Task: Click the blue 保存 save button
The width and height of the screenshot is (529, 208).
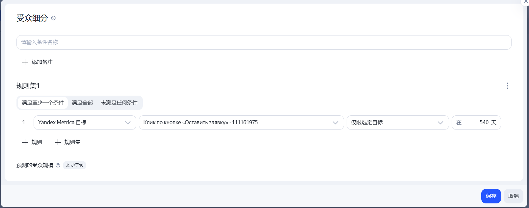Action: [x=491, y=196]
